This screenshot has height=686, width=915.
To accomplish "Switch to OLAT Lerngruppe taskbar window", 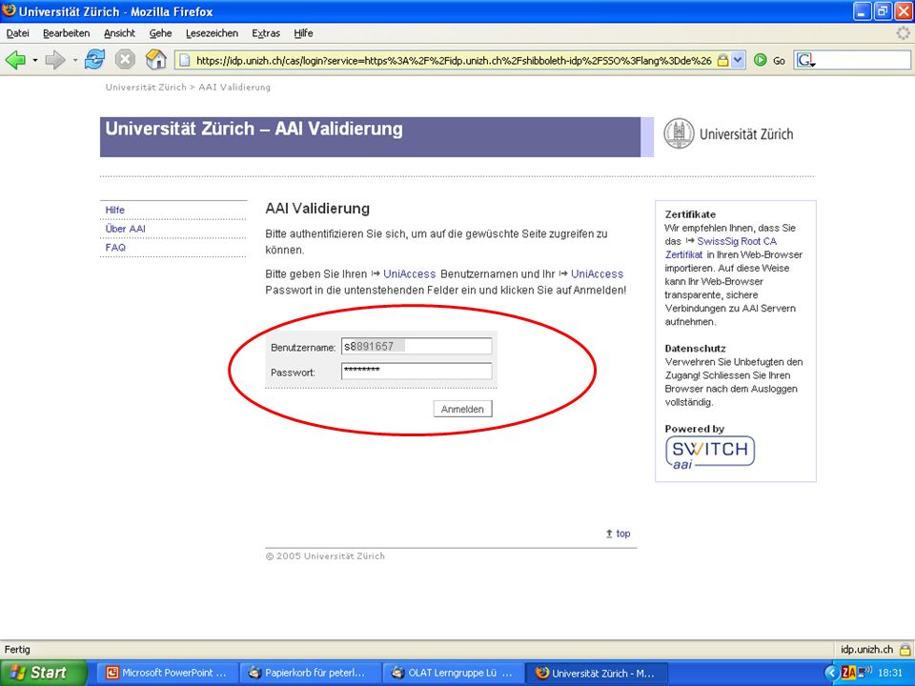I will point(454,674).
